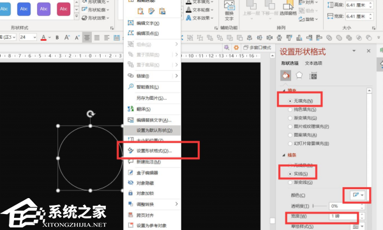This screenshot has width=383, height=230.
Task: Select 编辑替换文字(A)... in context menu
Action: pos(153,120)
